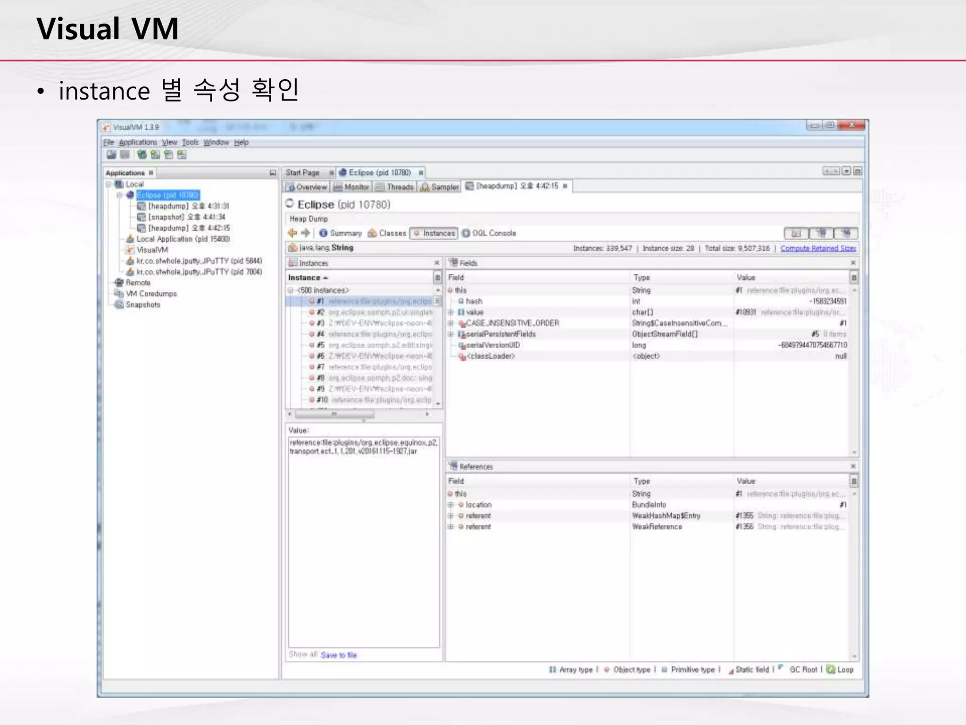Click the first green toolbar icon
966x725 pixels.
point(142,155)
